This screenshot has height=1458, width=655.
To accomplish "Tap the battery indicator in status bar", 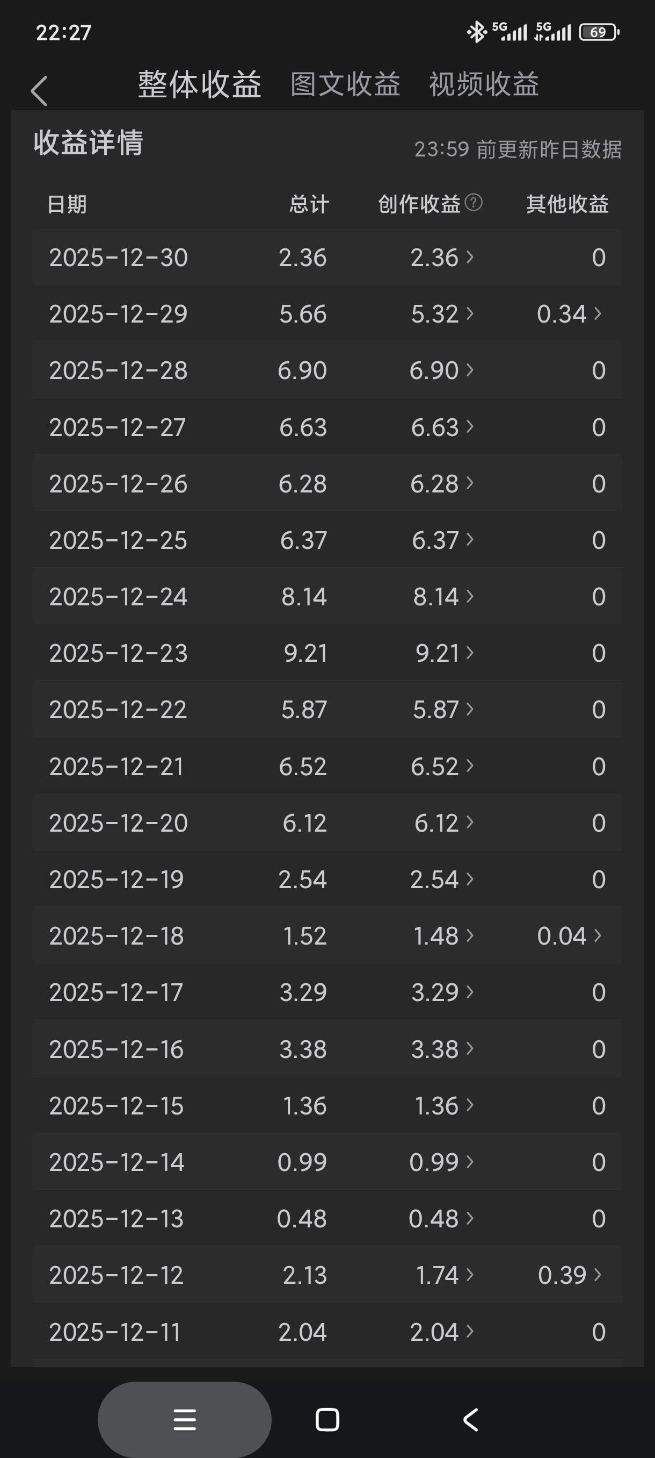I will tap(599, 32).
